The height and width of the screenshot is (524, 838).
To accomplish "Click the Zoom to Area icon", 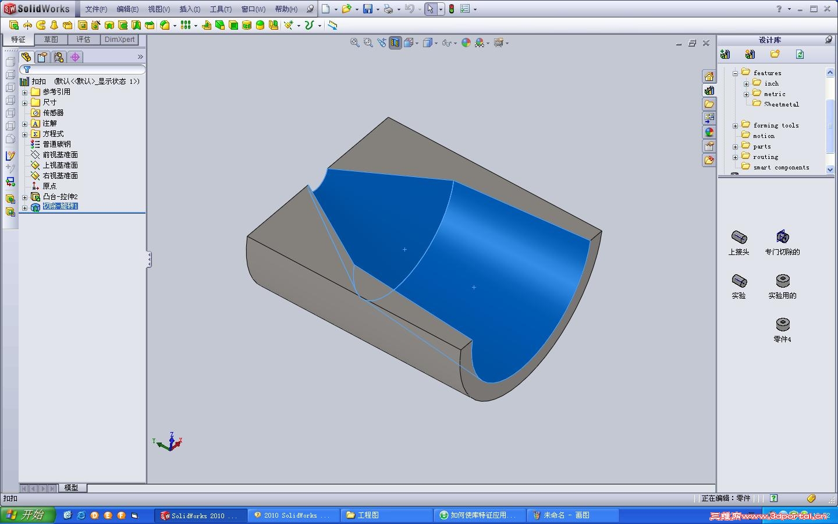I will pyautogui.click(x=368, y=43).
